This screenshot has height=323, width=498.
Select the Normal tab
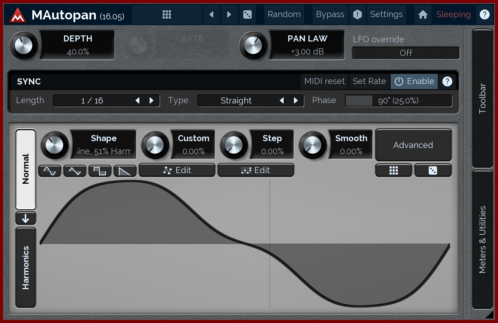coord(26,169)
